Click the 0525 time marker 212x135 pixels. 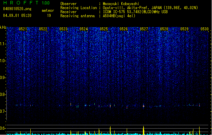pyautogui.click(x=104, y=29)
